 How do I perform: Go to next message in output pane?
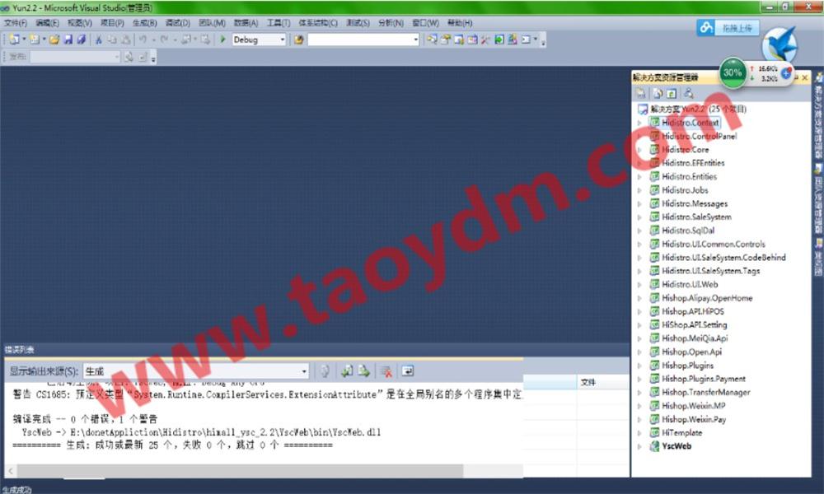(363, 371)
